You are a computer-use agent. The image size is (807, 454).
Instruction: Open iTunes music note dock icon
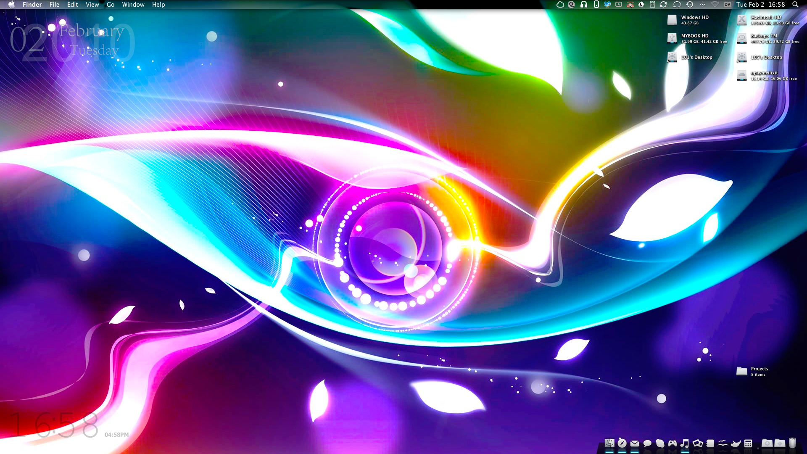[x=685, y=443]
